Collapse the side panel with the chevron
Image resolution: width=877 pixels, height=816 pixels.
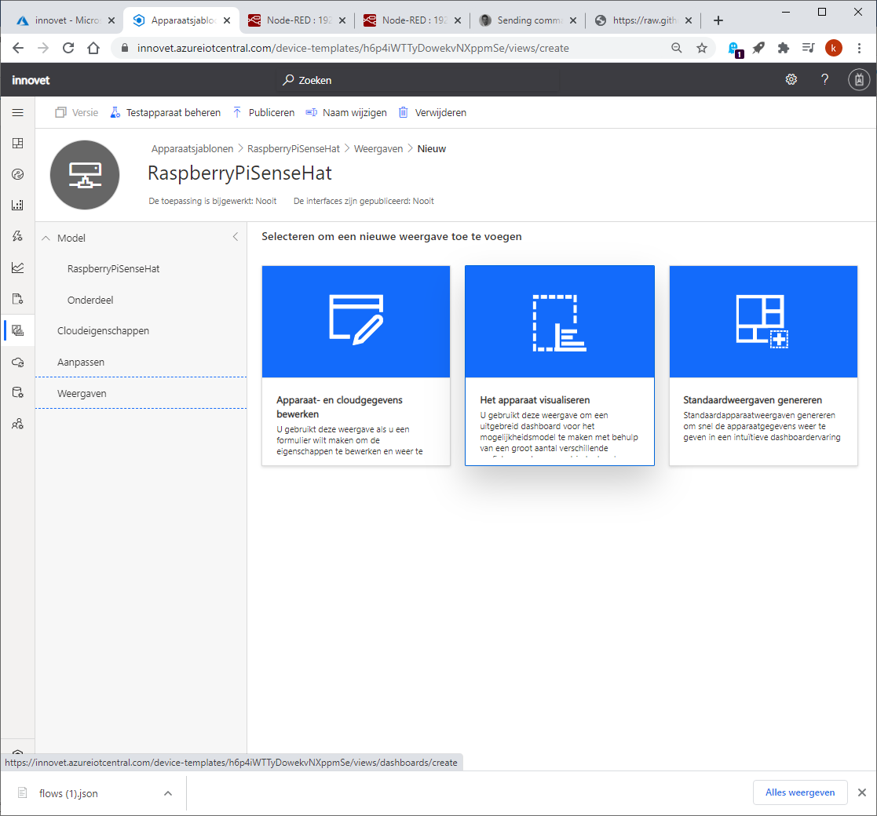(236, 237)
